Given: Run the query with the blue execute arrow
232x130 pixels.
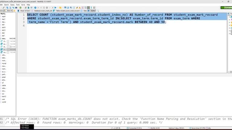Looking at the screenshot, I should coord(55,8).
